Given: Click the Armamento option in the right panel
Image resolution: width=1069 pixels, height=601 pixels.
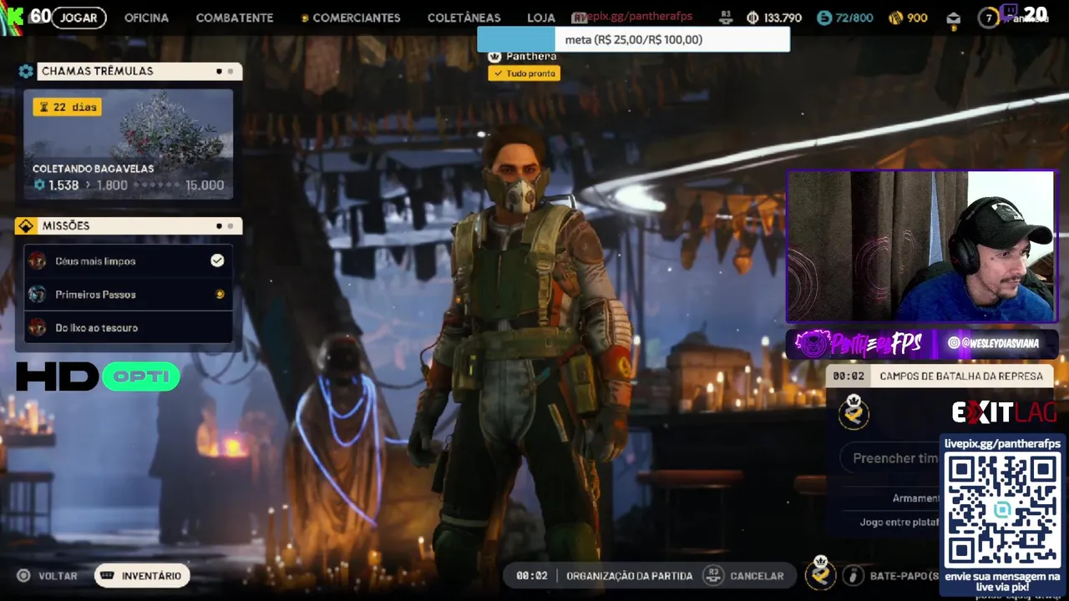Looking at the screenshot, I should [x=915, y=498].
